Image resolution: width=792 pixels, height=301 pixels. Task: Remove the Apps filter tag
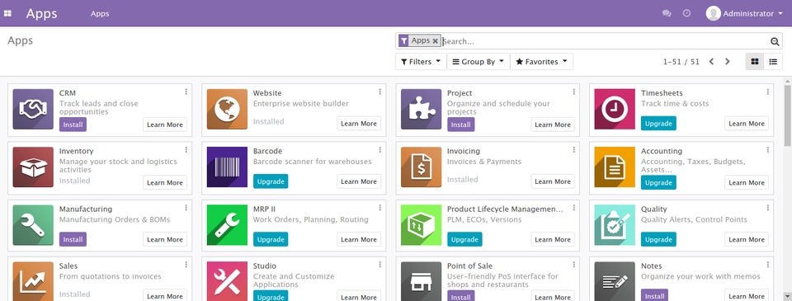[x=436, y=41]
